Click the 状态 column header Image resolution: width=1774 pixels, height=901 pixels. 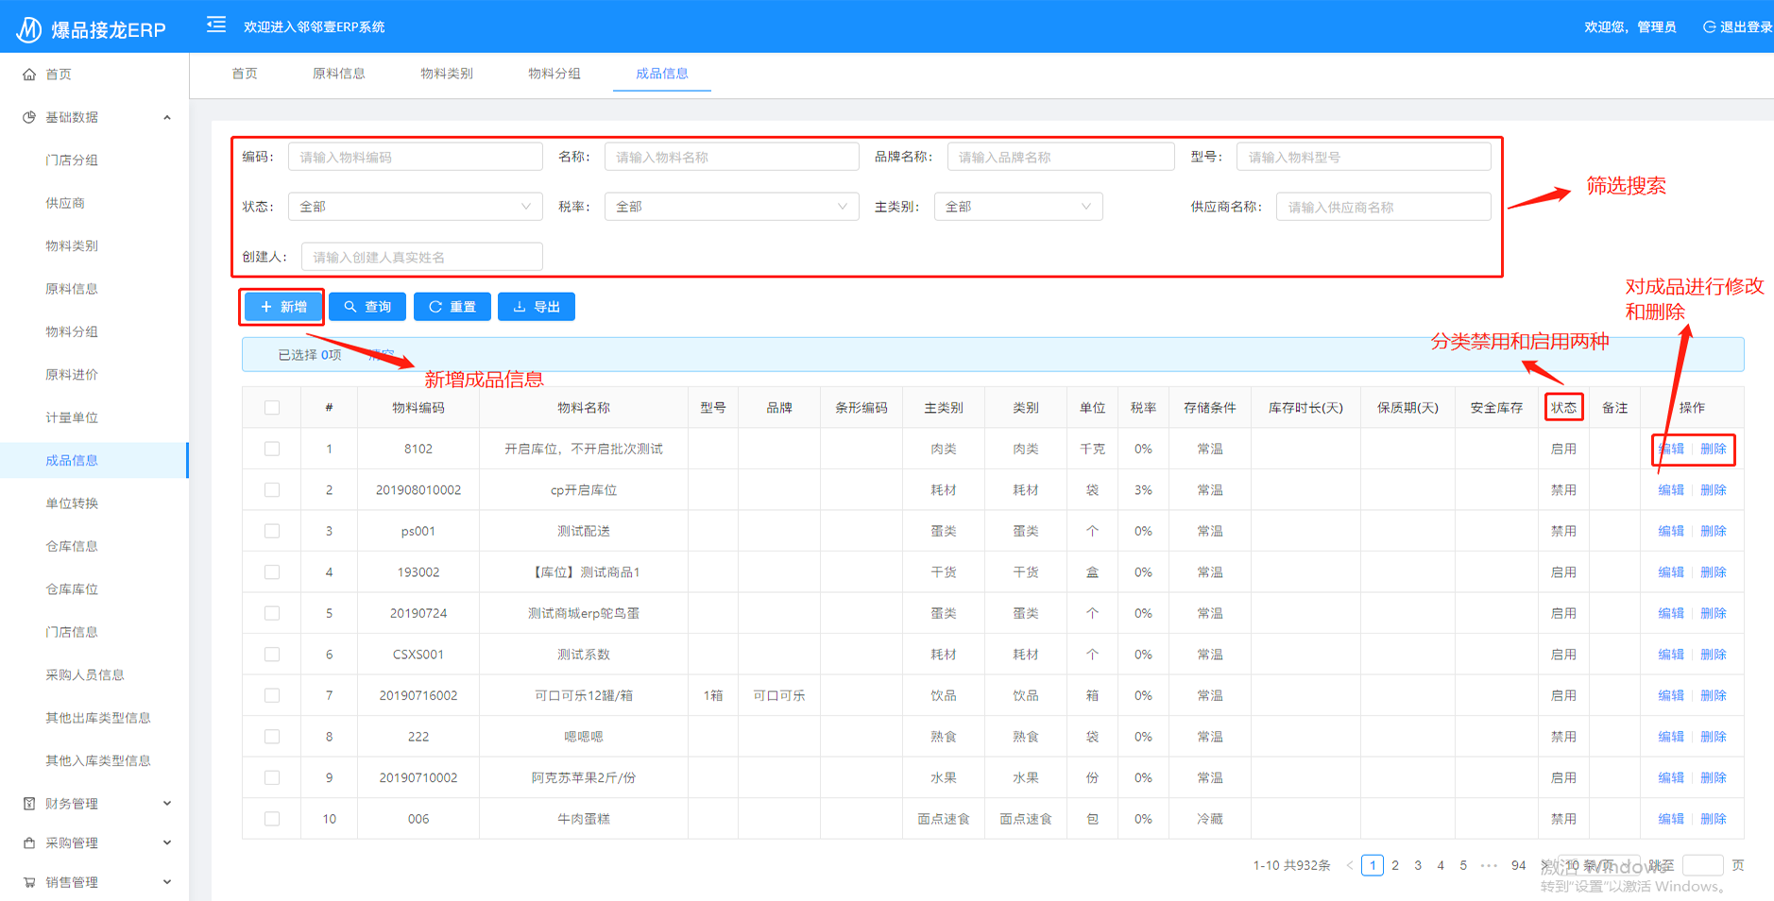1563,407
